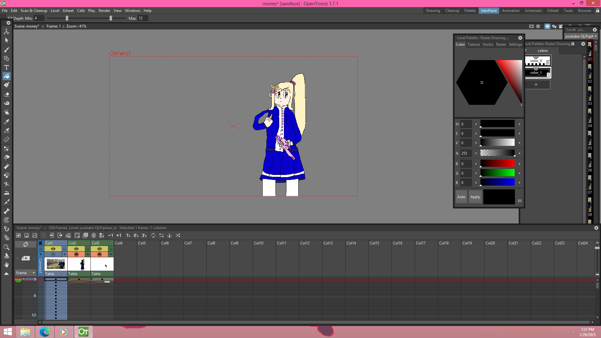The width and height of the screenshot is (601, 338).
Task: Select the Eraser tool
Action: coord(6,94)
